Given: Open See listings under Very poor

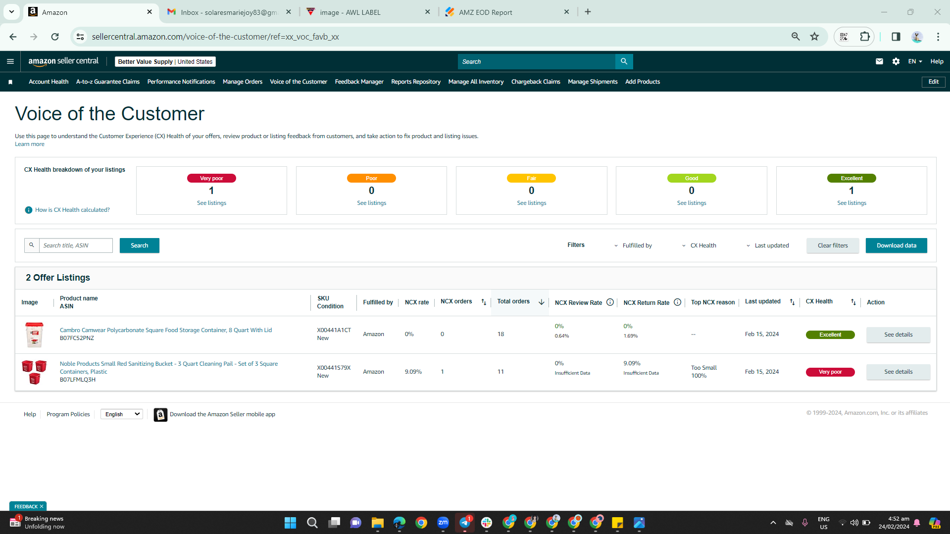Looking at the screenshot, I should (211, 203).
